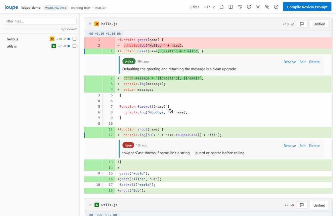
Task: Click the return message; line
Action: [208, 90]
